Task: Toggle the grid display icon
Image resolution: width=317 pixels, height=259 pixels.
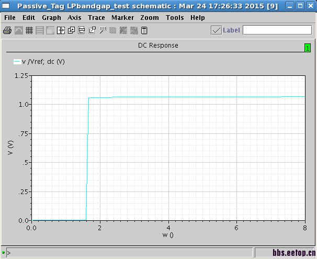Action: coord(29,30)
